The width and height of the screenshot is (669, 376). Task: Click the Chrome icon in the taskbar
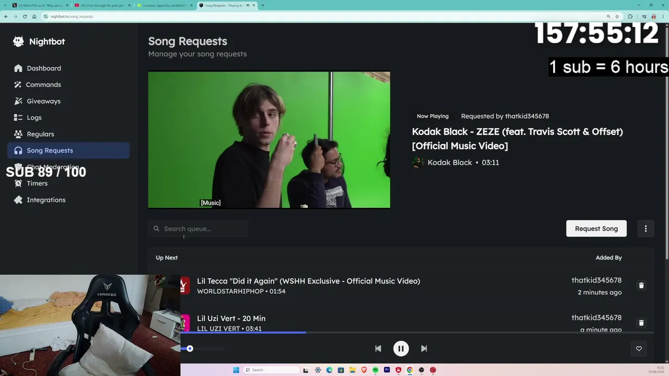coord(410,370)
